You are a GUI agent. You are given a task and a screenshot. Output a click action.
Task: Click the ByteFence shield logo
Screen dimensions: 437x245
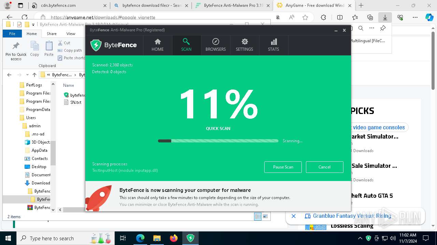coord(96,45)
